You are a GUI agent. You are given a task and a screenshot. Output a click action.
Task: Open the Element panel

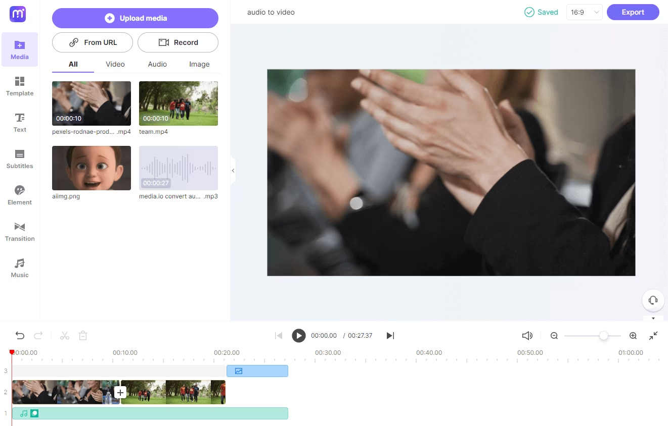pyautogui.click(x=20, y=195)
